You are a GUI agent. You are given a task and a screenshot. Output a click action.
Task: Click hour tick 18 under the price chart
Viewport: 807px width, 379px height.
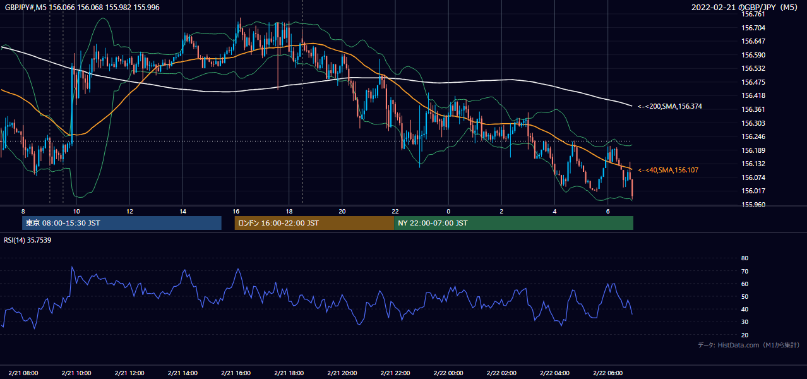point(289,210)
